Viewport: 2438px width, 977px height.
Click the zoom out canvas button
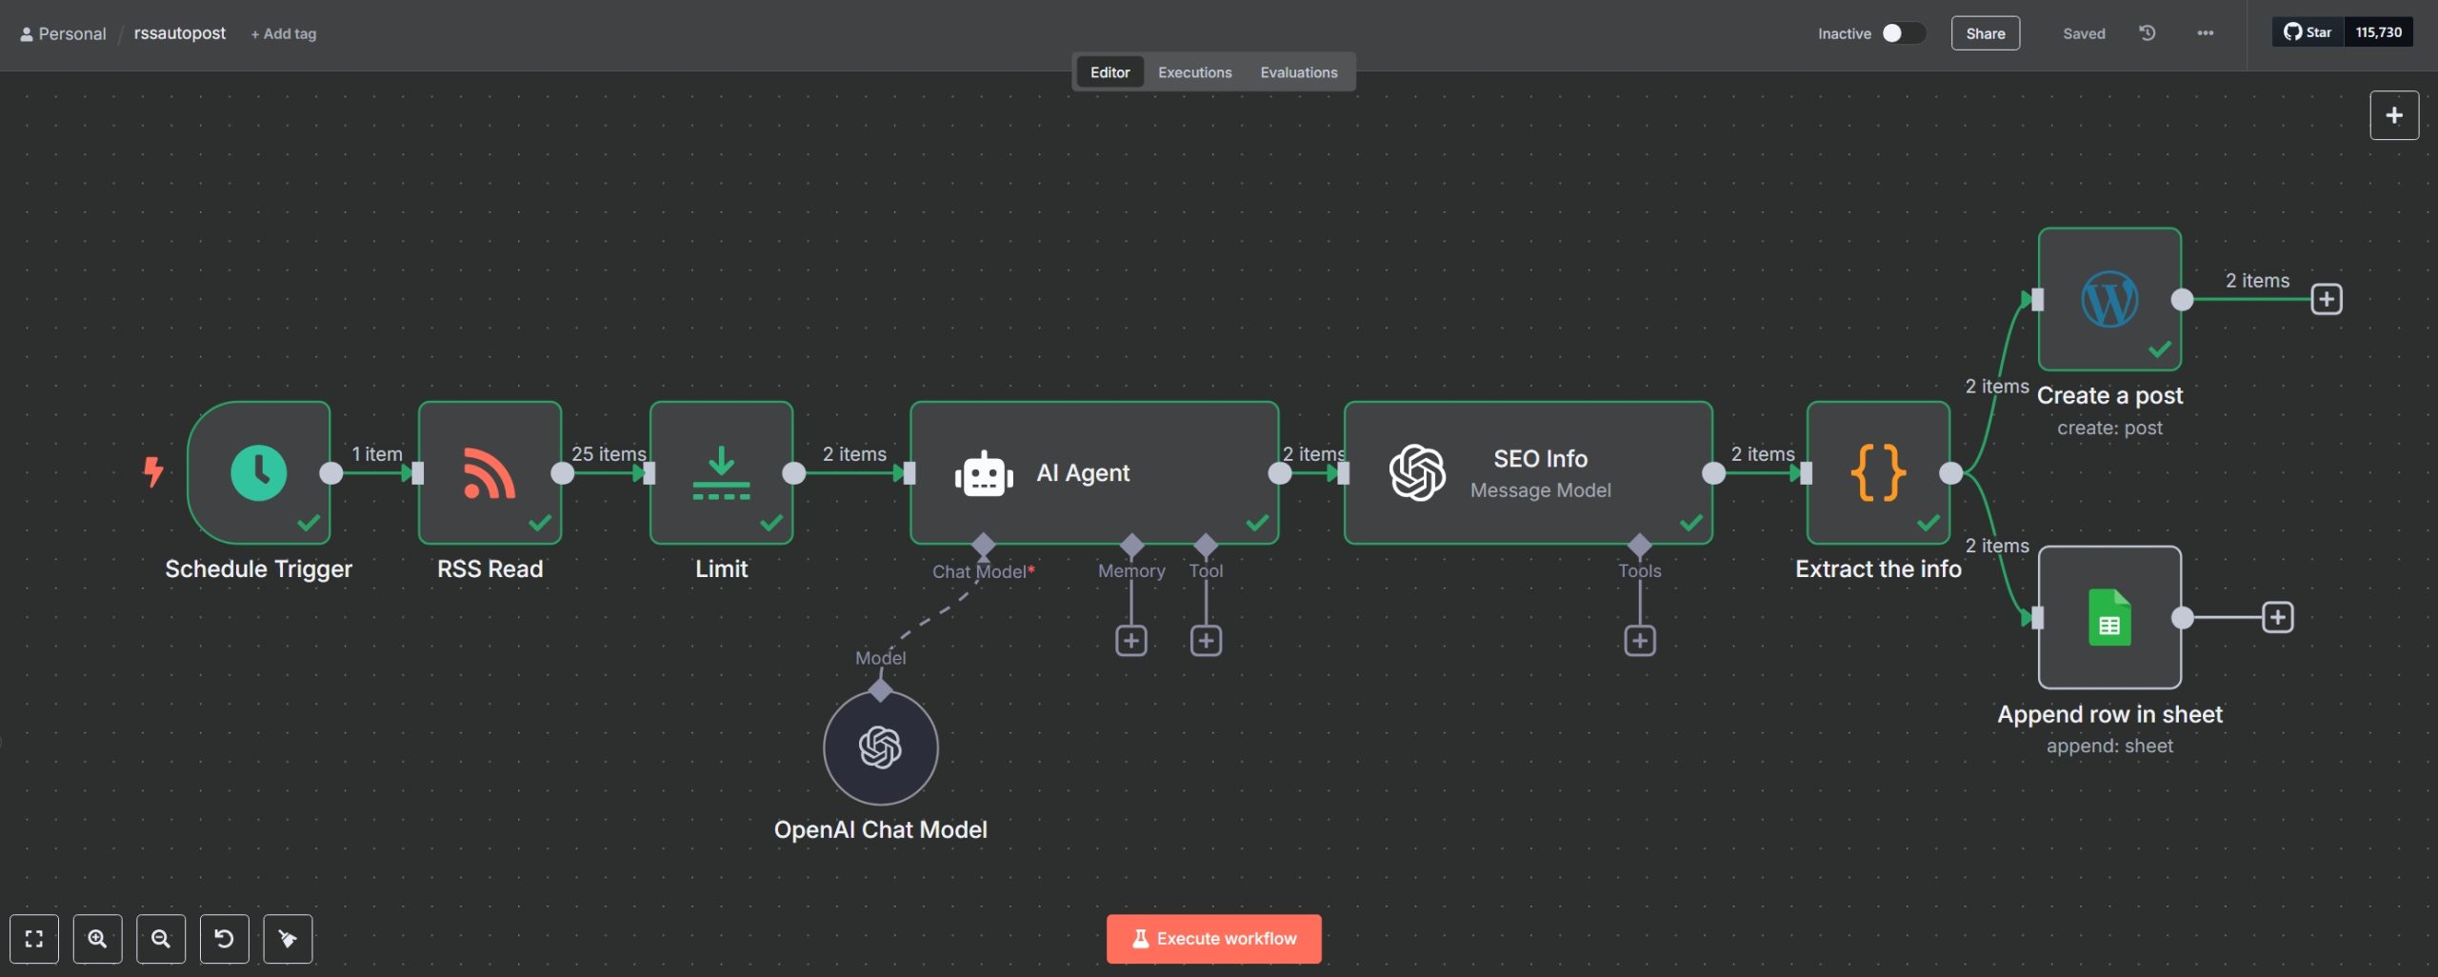click(x=161, y=939)
